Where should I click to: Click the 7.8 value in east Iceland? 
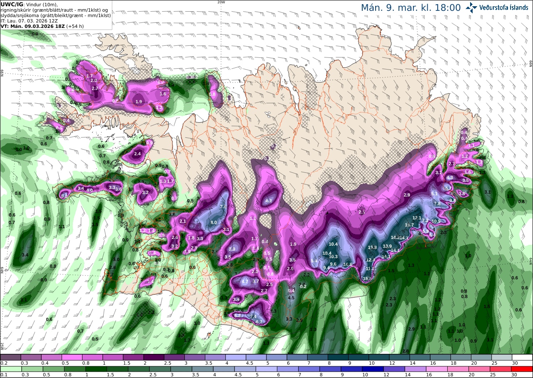[x=437, y=204]
